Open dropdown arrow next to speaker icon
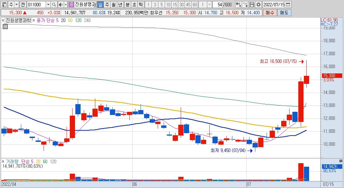This screenshot has height=188, width=344. coord(66,5)
